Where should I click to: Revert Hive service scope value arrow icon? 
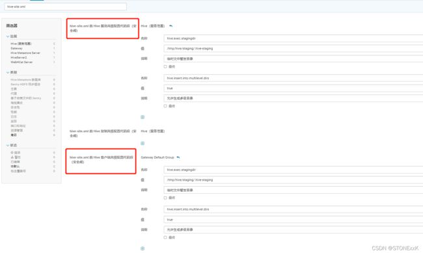click(x=171, y=26)
